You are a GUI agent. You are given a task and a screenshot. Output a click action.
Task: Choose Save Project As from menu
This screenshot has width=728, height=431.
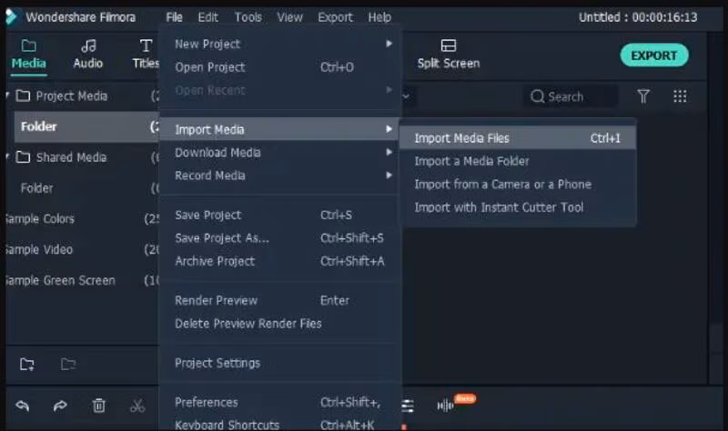(221, 238)
